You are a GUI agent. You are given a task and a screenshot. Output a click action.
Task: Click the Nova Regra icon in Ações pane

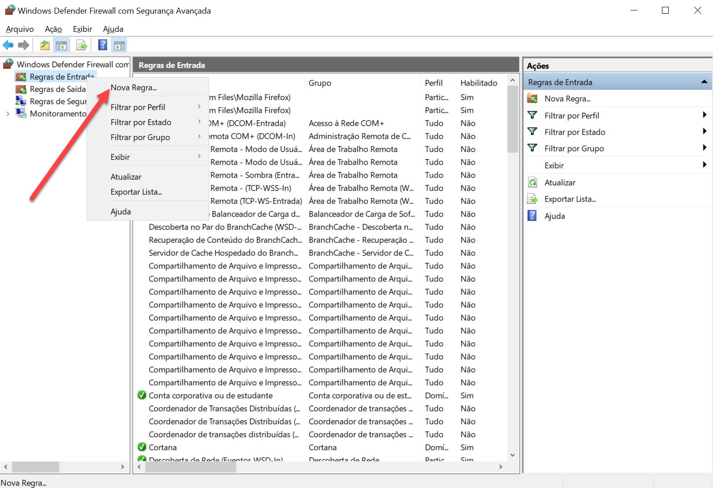[x=532, y=99]
